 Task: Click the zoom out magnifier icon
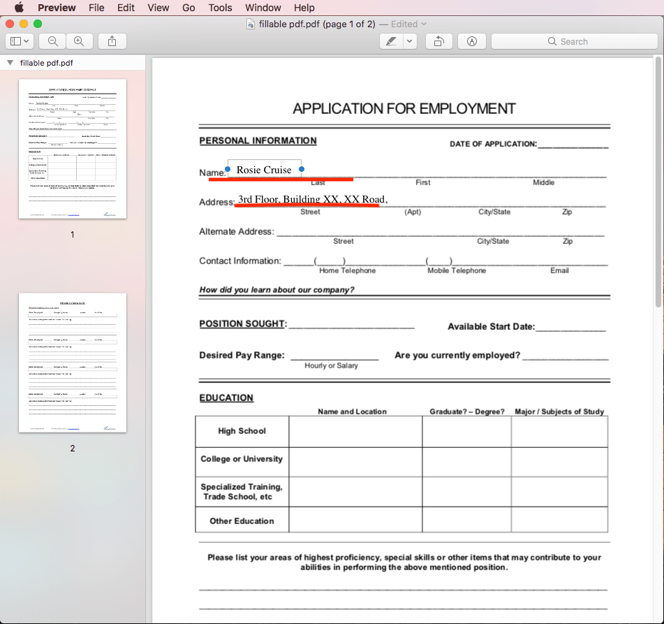[x=52, y=41]
